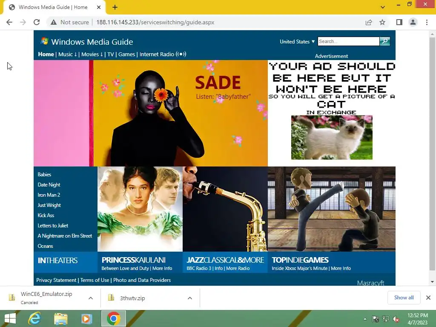Click the IN THEATERS heading

(x=57, y=261)
